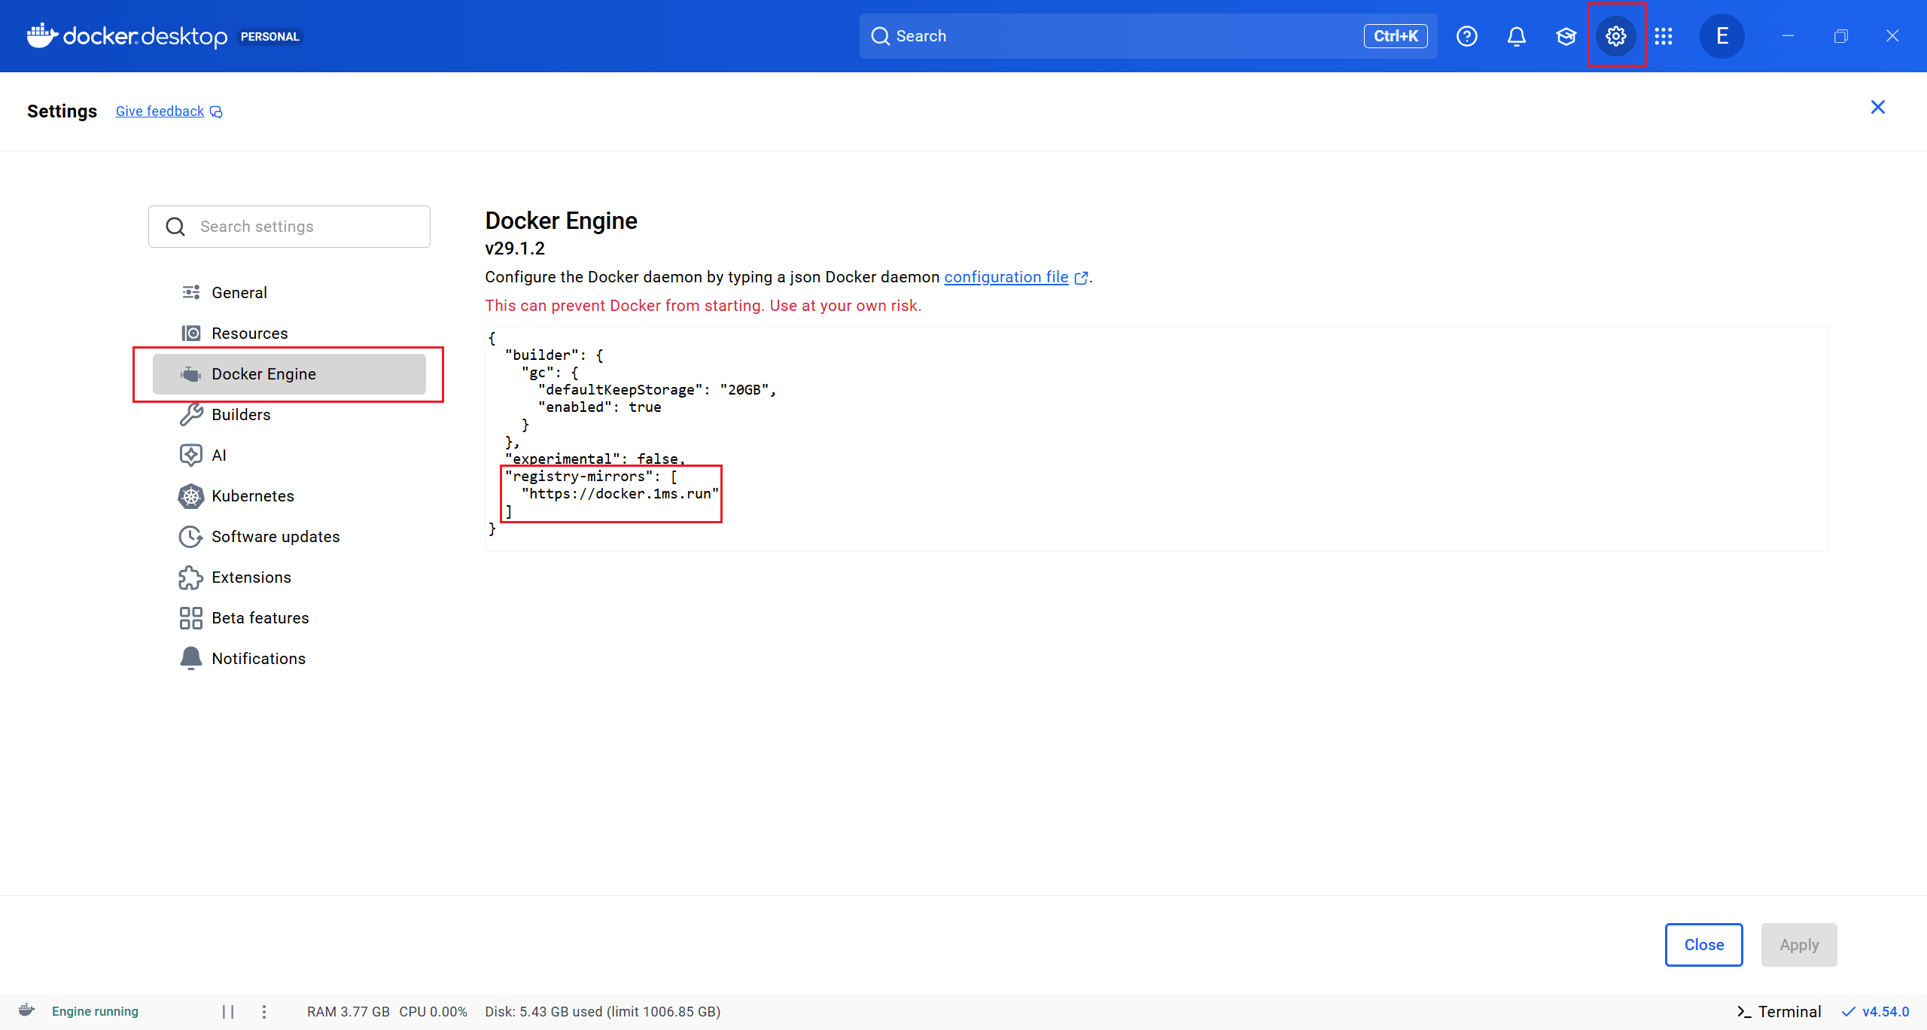Open the user account avatar E

pyautogui.click(x=1722, y=36)
